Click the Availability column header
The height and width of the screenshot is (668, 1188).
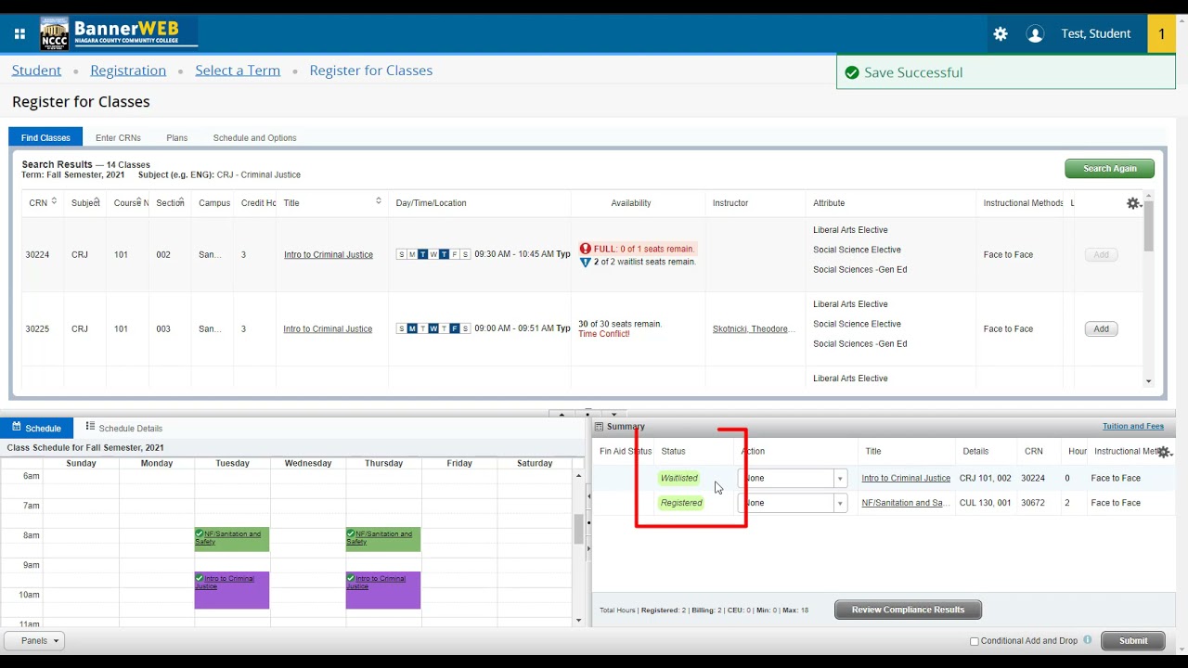(x=631, y=203)
